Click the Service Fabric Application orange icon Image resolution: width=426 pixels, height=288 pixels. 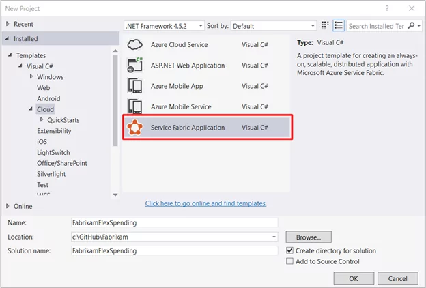point(135,127)
